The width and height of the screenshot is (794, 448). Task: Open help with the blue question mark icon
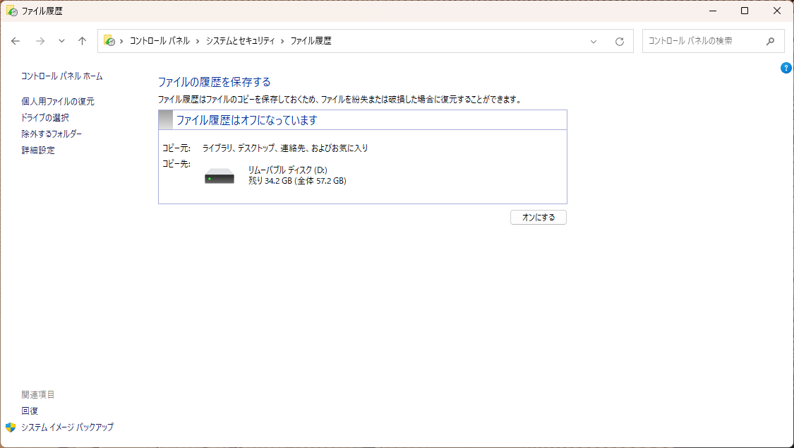[x=786, y=68]
